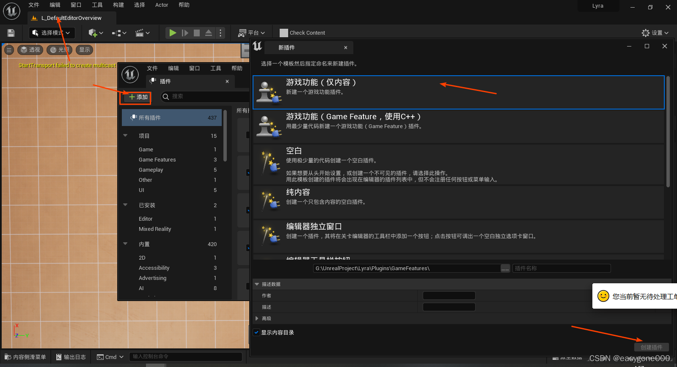Click the 作者 author input field
Screen dimensions: 677x367
(449, 296)
